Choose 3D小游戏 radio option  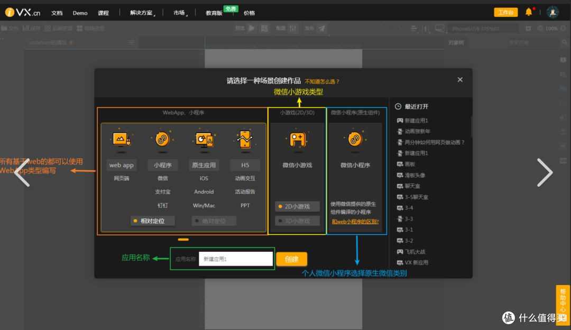(x=297, y=221)
